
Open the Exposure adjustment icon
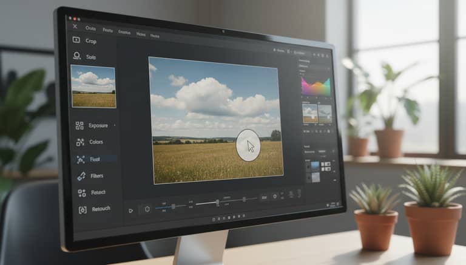[79, 126]
